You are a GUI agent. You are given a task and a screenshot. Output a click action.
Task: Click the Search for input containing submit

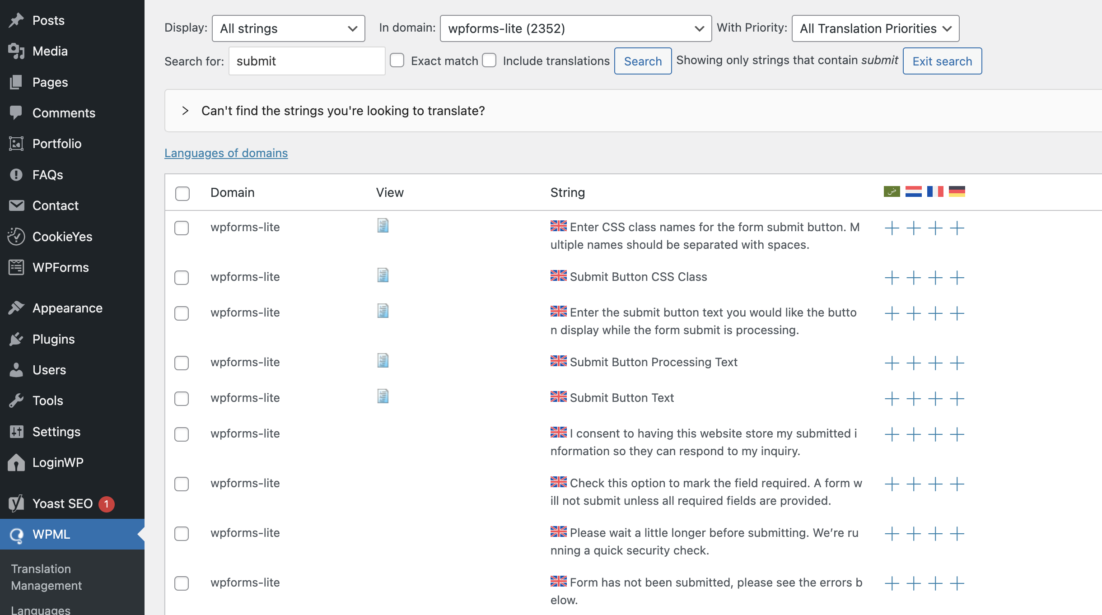click(307, 61)
